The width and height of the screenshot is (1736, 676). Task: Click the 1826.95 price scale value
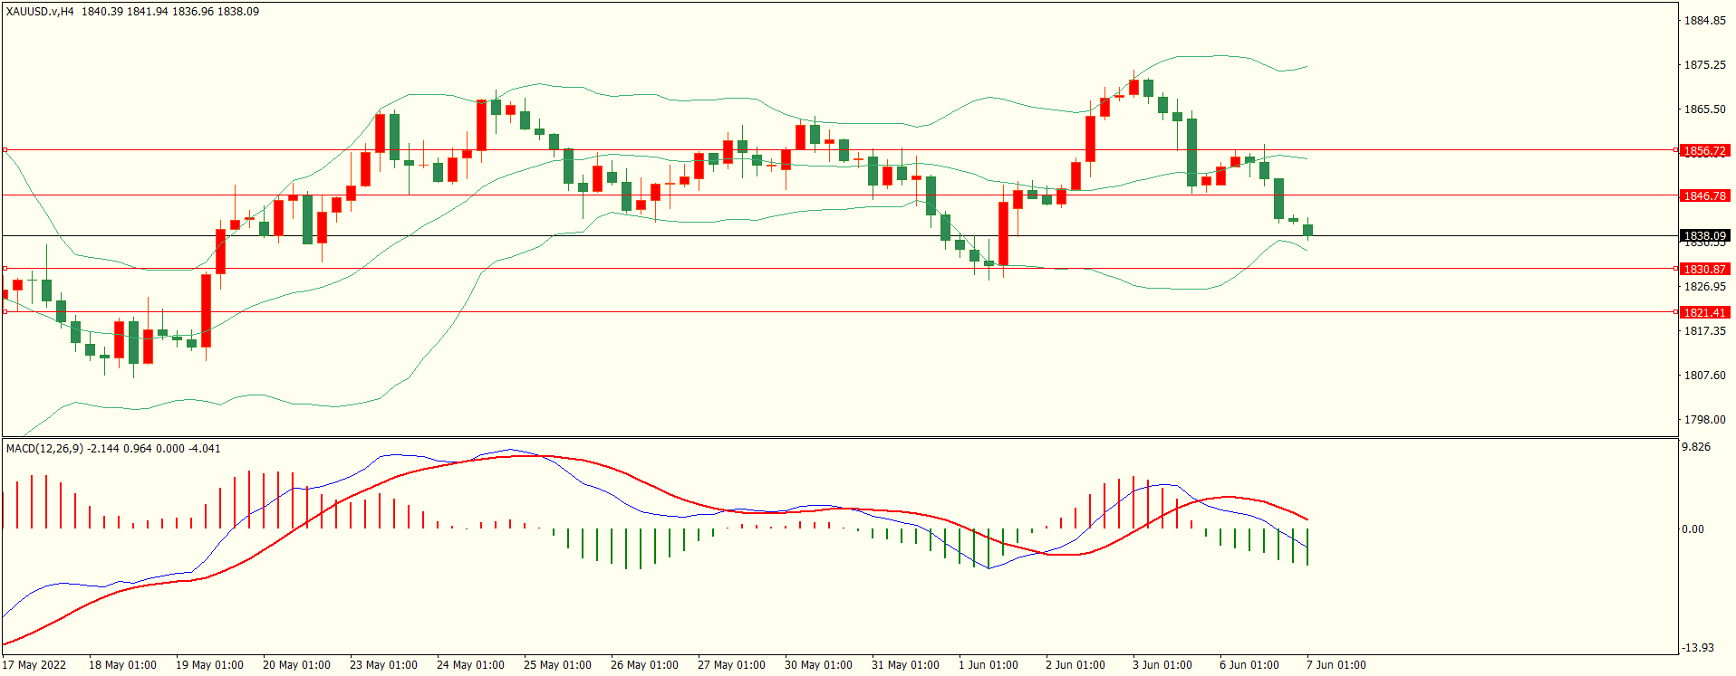[1704, 287]
